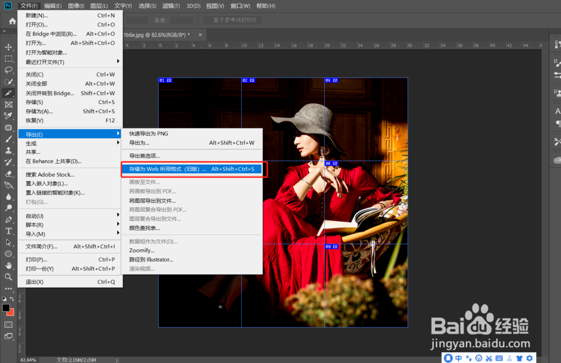This screenshot has height=363, width=561.
Task: Expand the 生成 submenu
Action: (x=70, y=143)
